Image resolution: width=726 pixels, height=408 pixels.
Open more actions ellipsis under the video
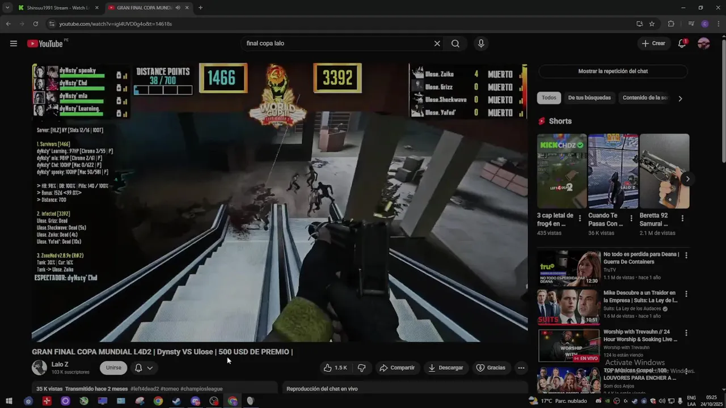521,368
